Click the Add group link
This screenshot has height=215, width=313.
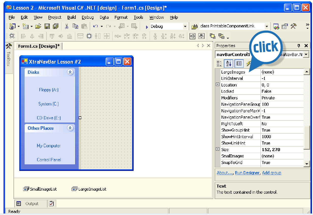point(272,173)
